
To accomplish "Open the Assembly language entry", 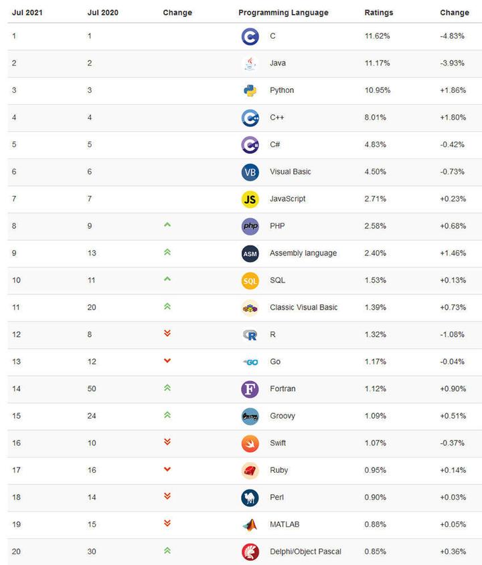I will (303, 253).
